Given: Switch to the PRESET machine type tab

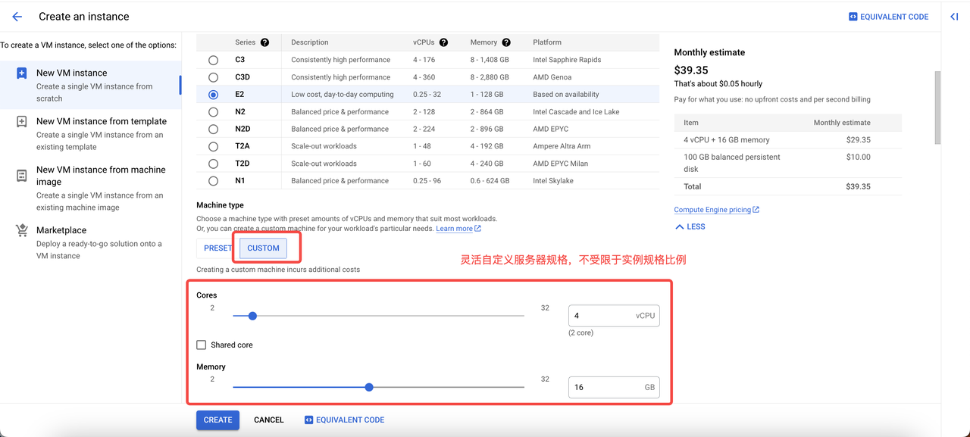Looking at the screenshot, I should coord(217,248).
